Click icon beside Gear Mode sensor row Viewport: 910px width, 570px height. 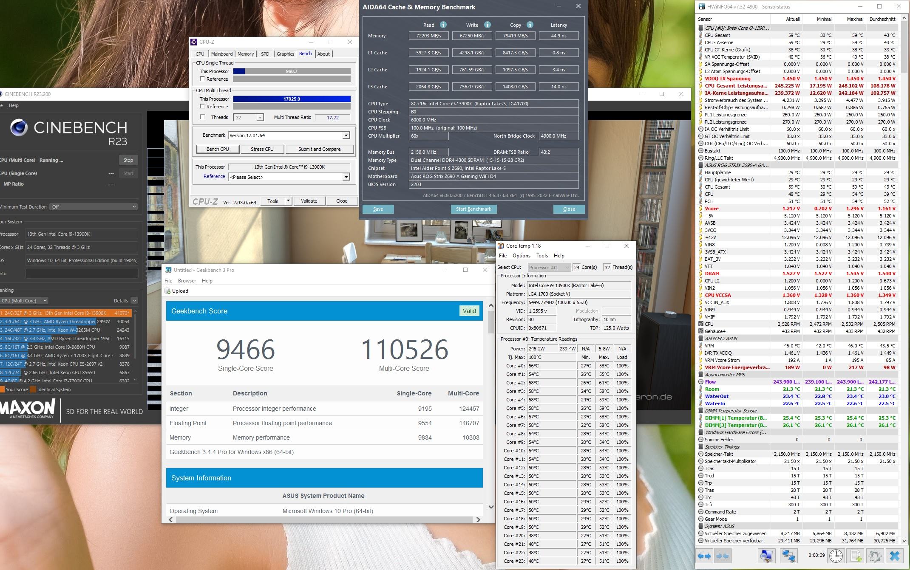[x=701, y=519]
